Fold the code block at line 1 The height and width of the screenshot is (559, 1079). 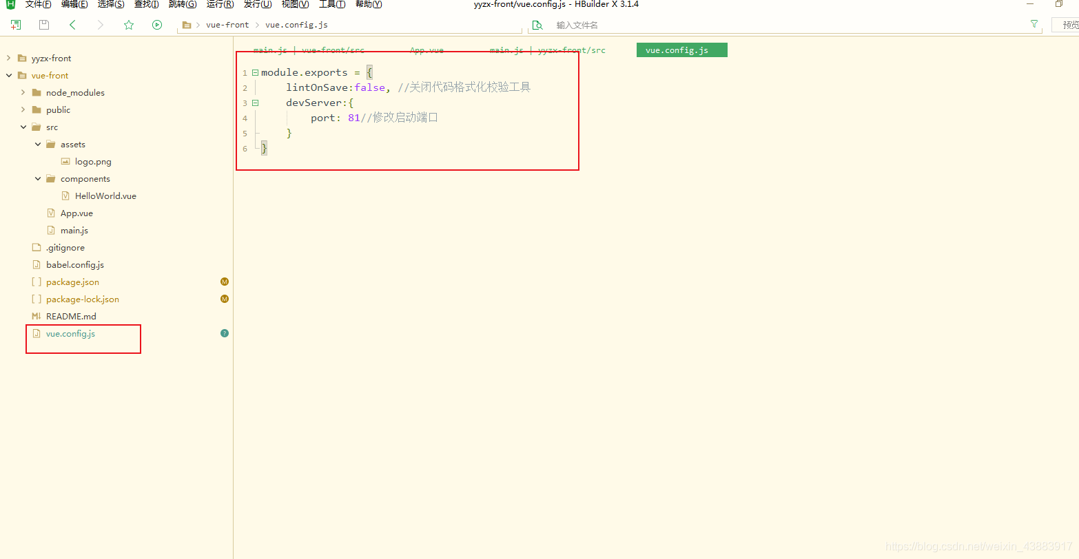pyautogui.click(x=255, y=72)
